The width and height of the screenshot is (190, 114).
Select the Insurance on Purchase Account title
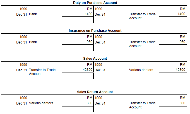pos(95,30)
